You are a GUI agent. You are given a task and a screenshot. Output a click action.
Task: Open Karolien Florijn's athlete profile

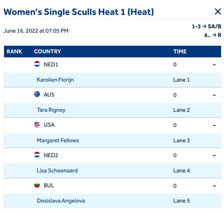pos(55,80)
